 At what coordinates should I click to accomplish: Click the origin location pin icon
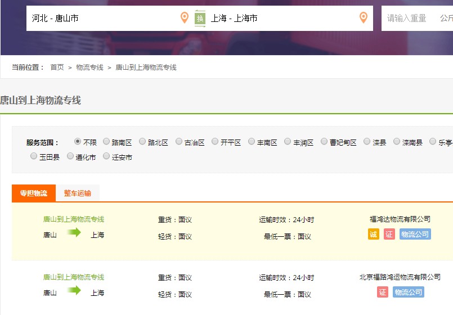pos(185,17)
